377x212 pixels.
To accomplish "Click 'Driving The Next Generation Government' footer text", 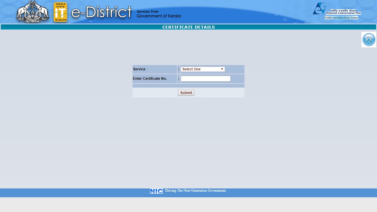I will (196, 191).
